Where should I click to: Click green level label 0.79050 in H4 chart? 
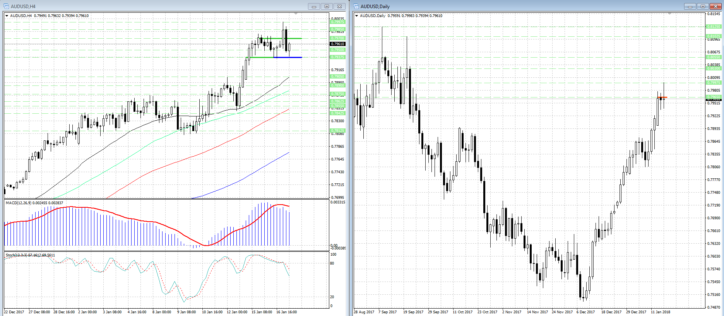coord(338,77)
